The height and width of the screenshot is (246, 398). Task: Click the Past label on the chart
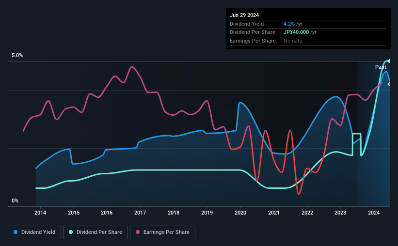(x=381, y=67)
